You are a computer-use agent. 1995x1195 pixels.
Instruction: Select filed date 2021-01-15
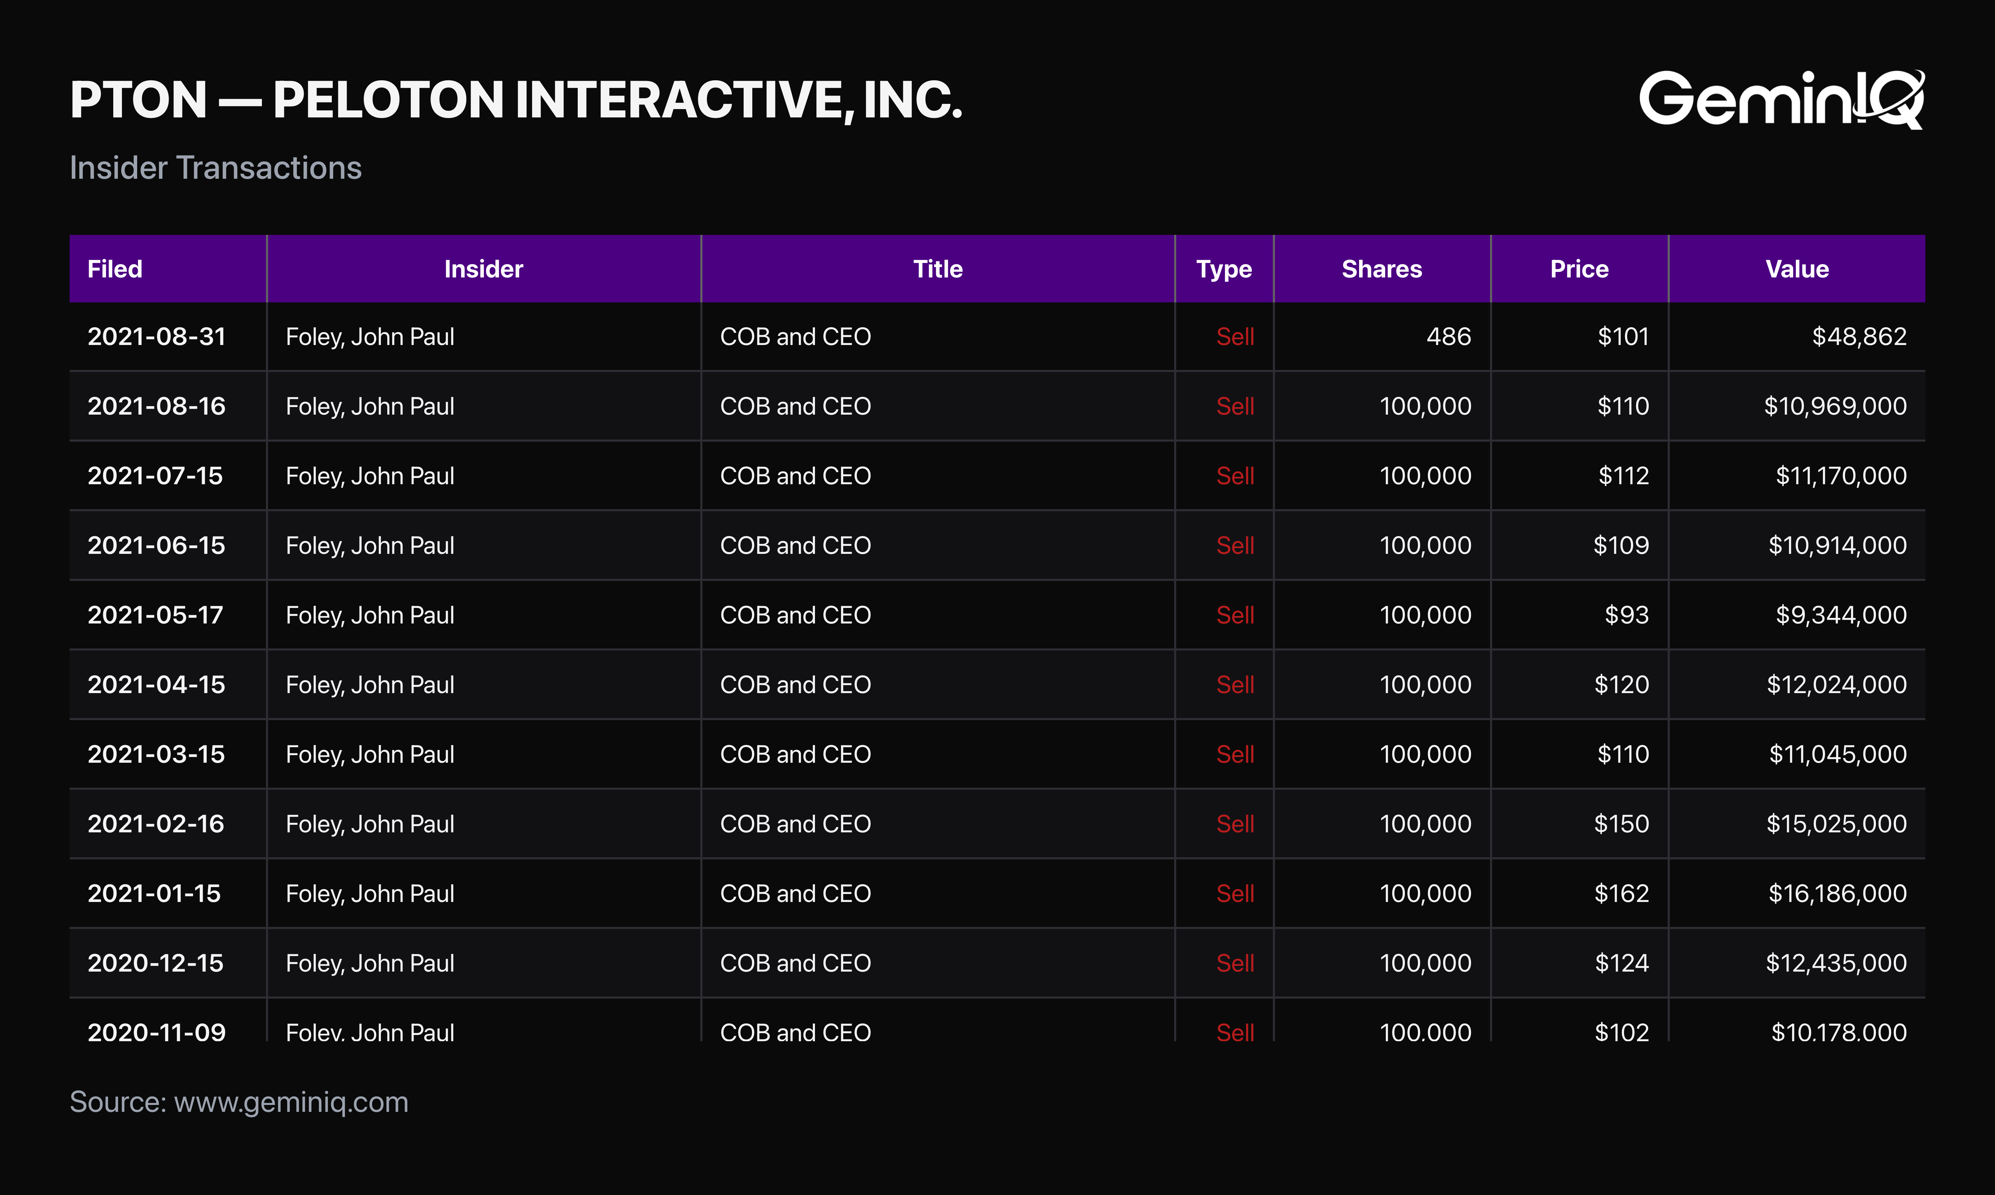click(154, 894)
